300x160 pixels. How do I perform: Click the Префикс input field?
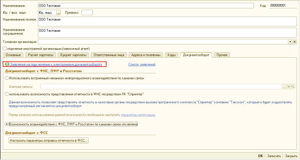(x=87, y=13)
